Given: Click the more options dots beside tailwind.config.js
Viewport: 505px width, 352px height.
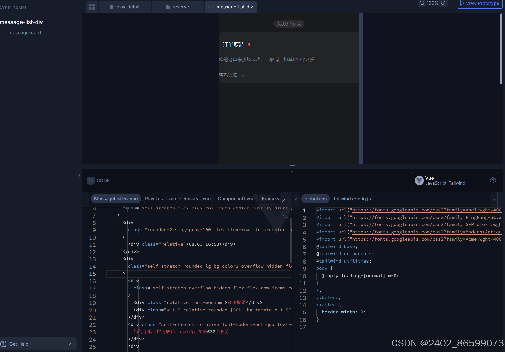Looking at the screenshot, I should click(x=500, y=200).
